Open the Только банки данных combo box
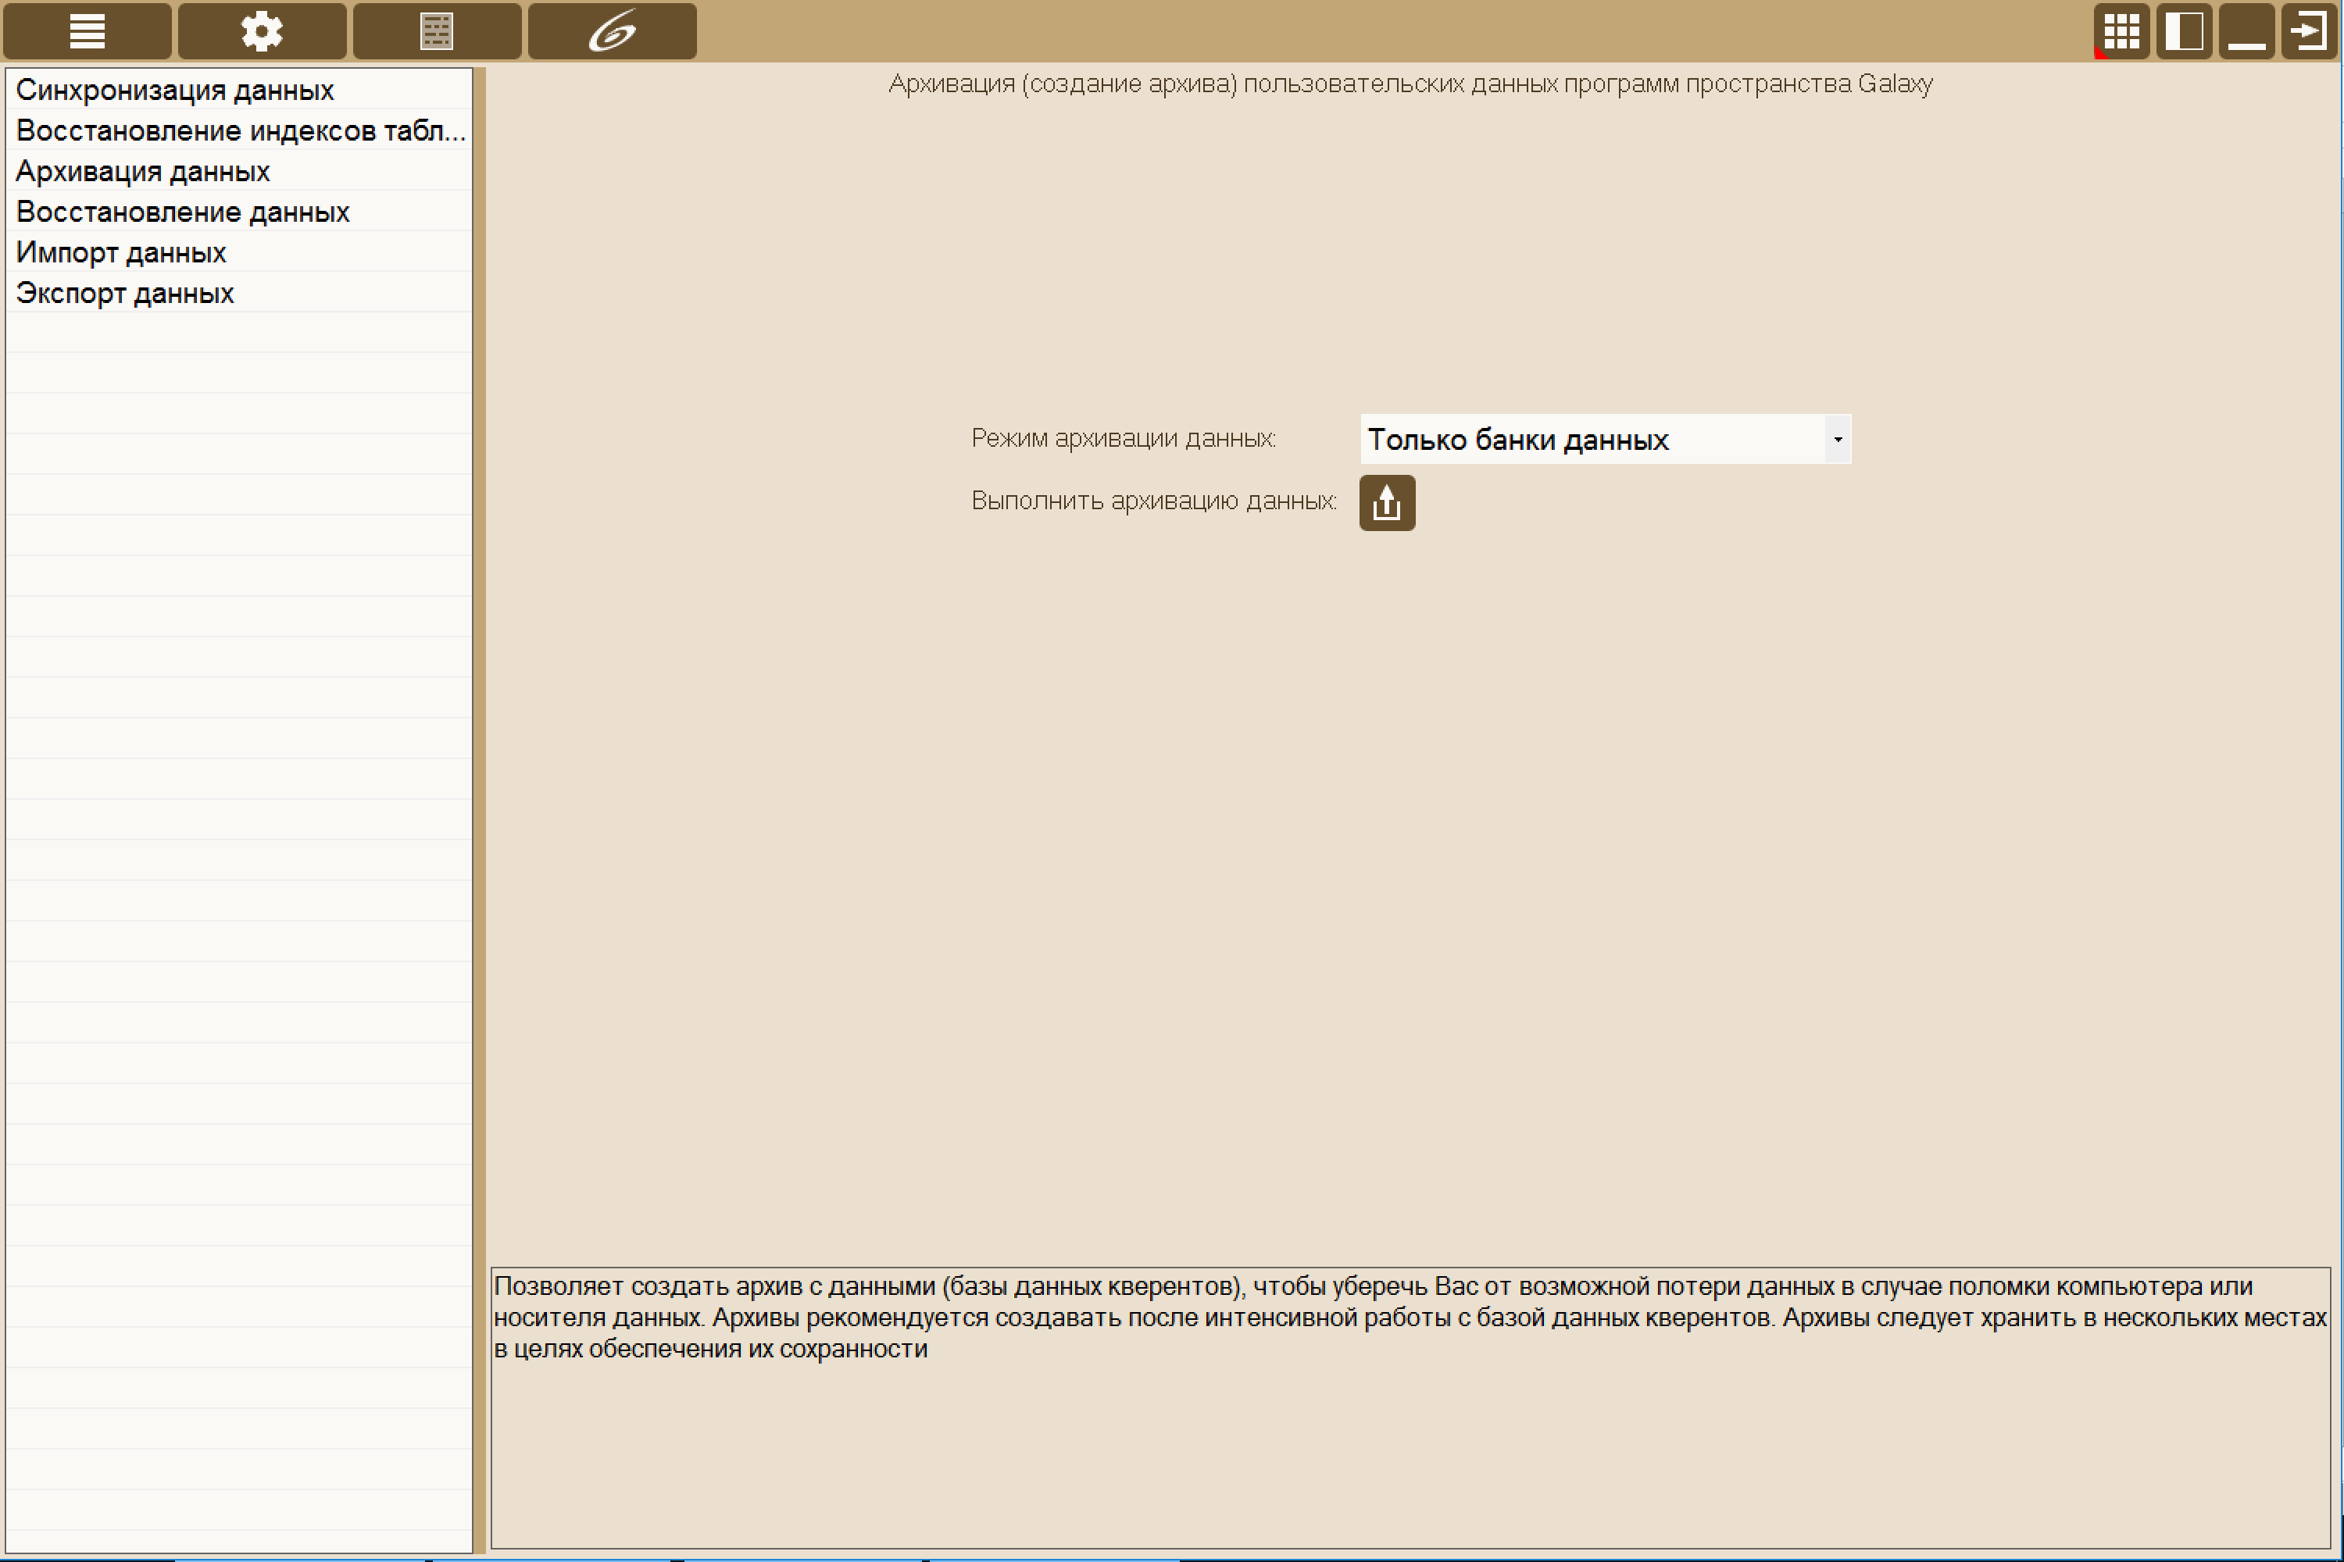2344x1562 pixels. (1605, 439)
